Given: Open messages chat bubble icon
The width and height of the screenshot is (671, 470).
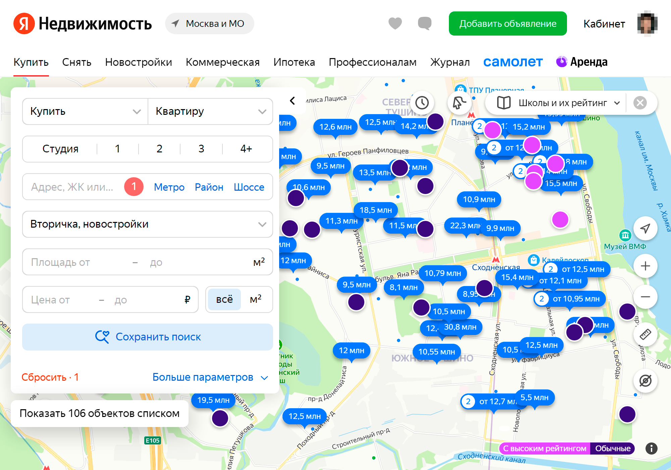Looking at the screenshot, I should tap(424, 23).
